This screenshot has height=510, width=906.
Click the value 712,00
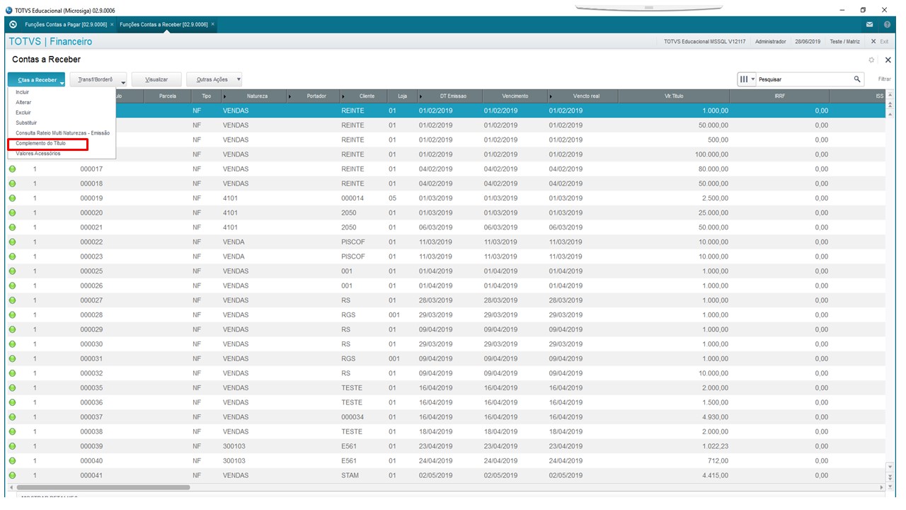[718, 461]
